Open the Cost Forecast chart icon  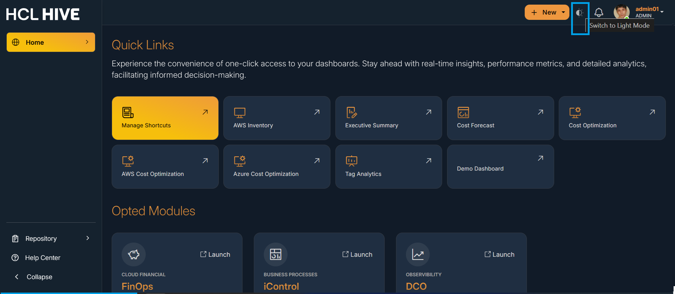coord(463,112)
